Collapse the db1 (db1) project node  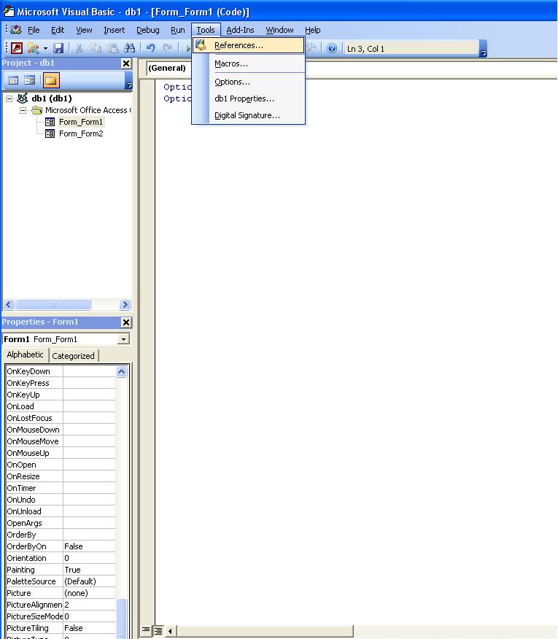coord(9,98)
